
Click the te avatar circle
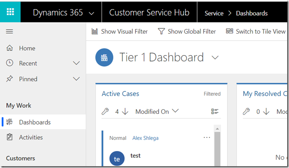117,159
